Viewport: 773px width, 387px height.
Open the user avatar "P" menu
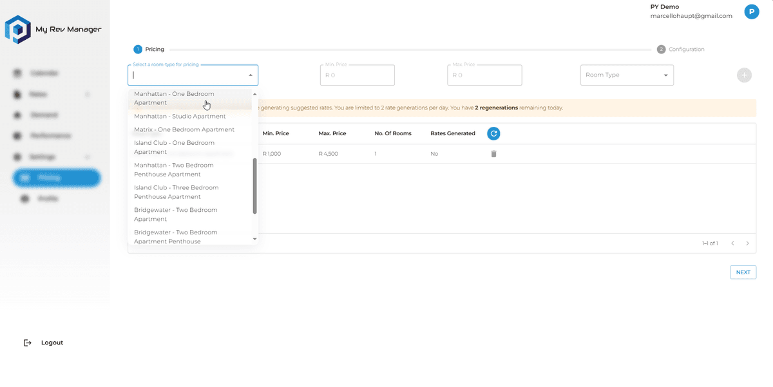point(751,12)
